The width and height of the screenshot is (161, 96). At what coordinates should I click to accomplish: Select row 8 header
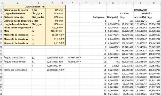pyautogui.click(x=2, y=31)
